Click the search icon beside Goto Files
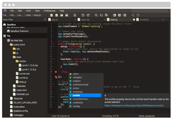This screenshot has width=173, height=119. click(x=45, y=20)
